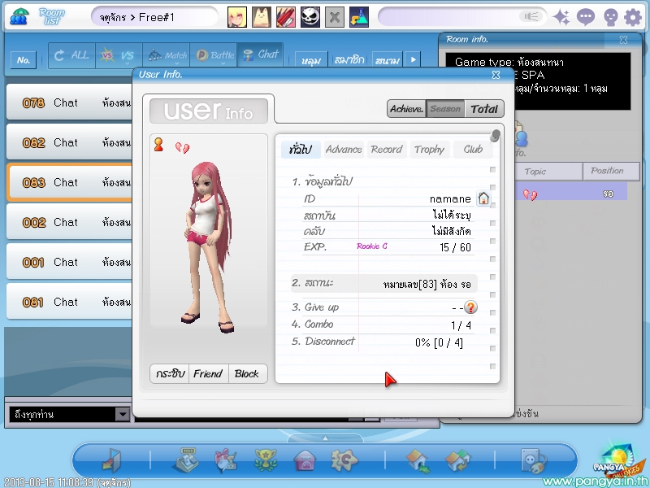Open the chat bubble icon
The image size is (650, 488).
coord(586,17)
